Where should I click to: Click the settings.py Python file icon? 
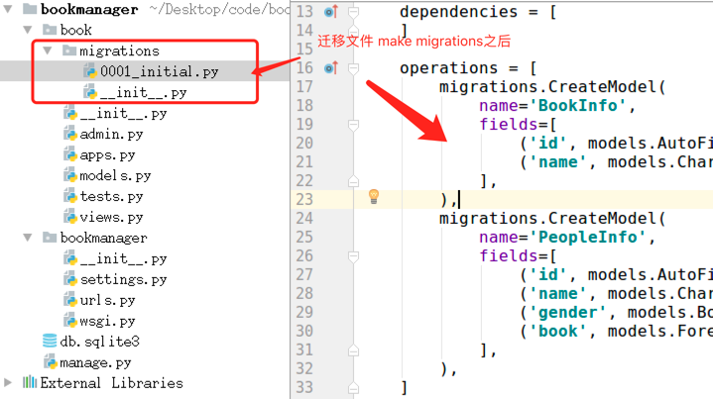(x=70, y=279)
